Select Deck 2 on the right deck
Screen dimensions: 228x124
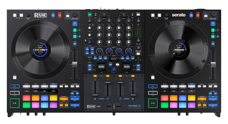[x=213, y=30]
